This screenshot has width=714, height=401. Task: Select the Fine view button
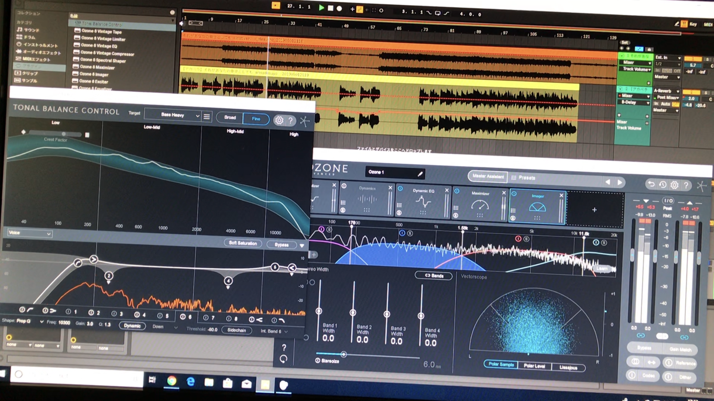tap(256, 119)
